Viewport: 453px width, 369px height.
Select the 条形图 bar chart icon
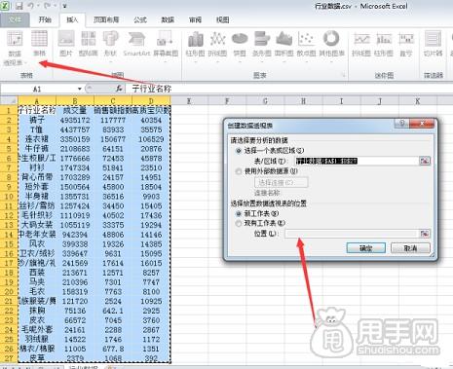(x=262, y=44)
